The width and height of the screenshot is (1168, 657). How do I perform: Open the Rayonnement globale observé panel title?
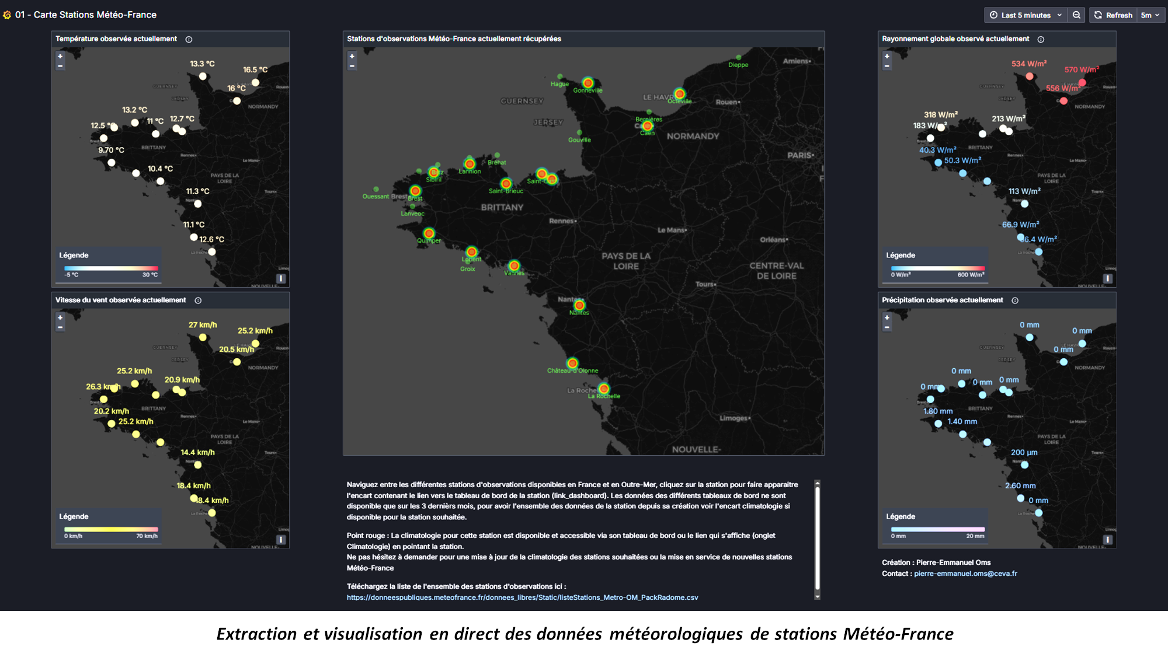click(x=955, y=39)
